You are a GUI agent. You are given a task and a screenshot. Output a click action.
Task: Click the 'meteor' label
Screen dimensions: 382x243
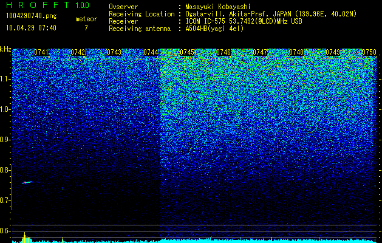86,19
